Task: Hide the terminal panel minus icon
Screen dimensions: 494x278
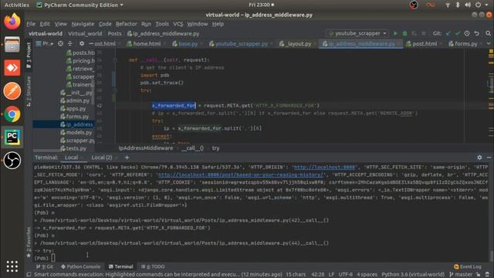Action: pos(489,158)
